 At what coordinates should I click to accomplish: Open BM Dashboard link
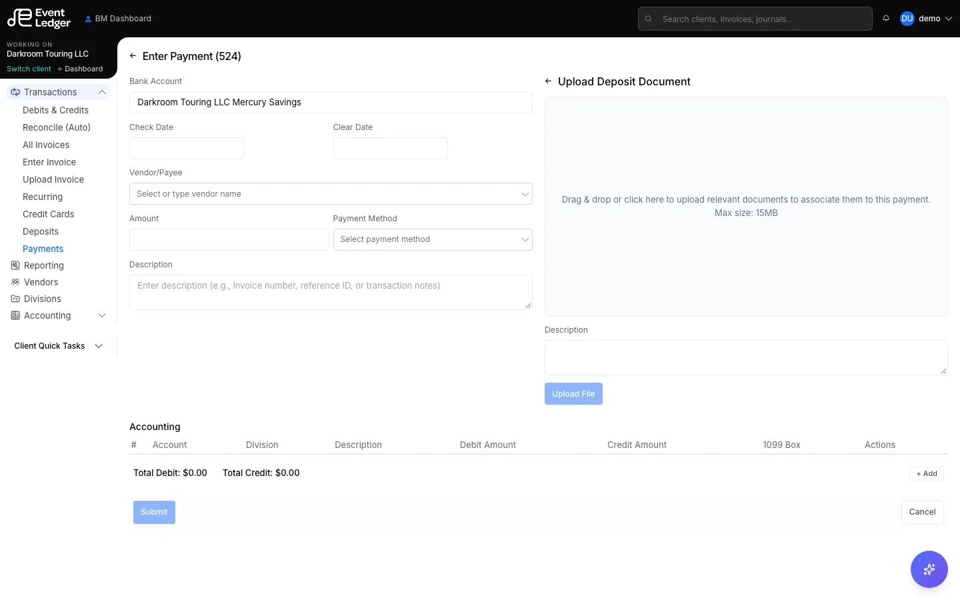tap(118, 19)
